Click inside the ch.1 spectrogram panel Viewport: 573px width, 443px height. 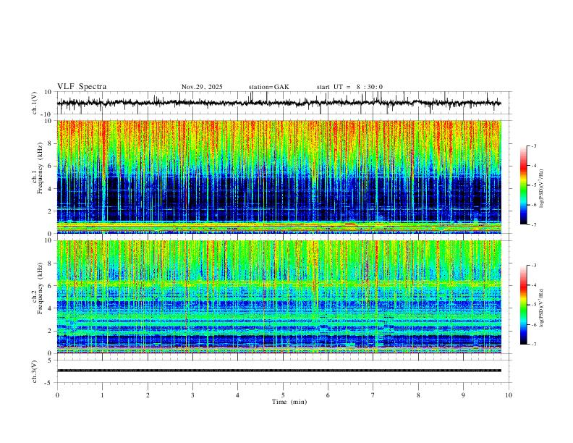click(x=279, y=177)
